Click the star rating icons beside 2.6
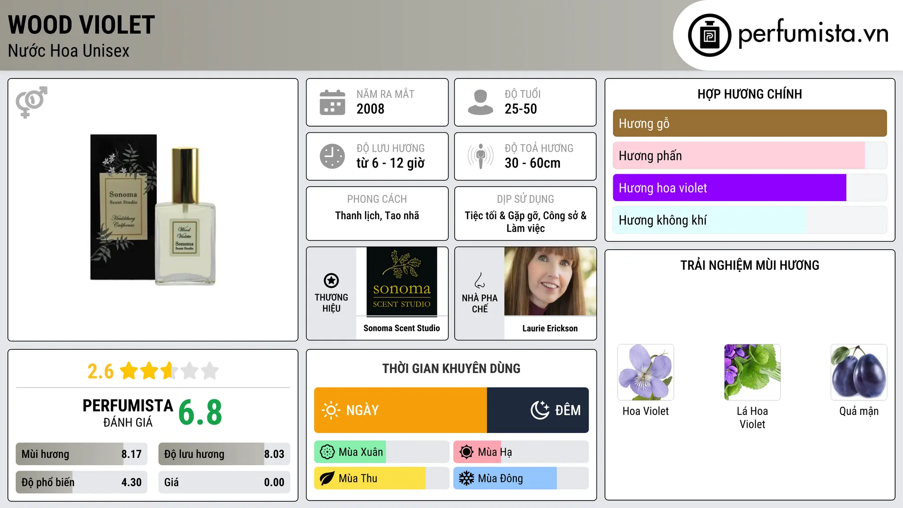This screenshot has height=508, width=903. coord(169,371)
